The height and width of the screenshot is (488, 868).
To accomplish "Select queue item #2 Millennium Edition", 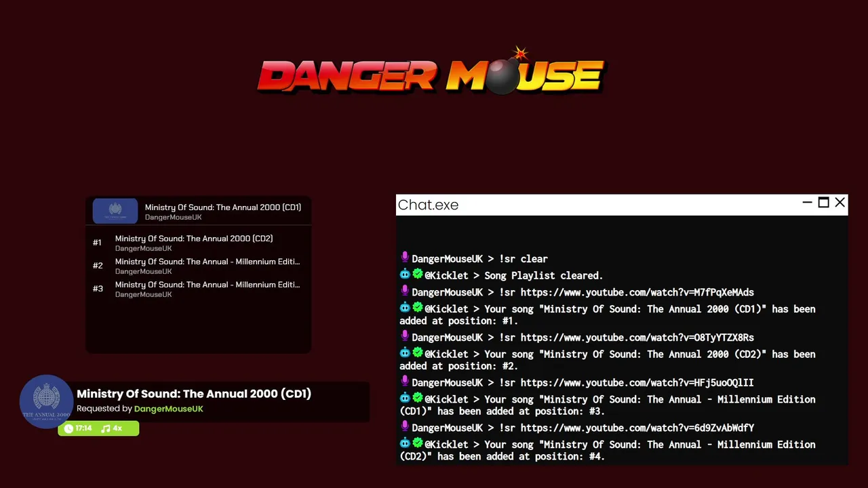I will 198,266.
